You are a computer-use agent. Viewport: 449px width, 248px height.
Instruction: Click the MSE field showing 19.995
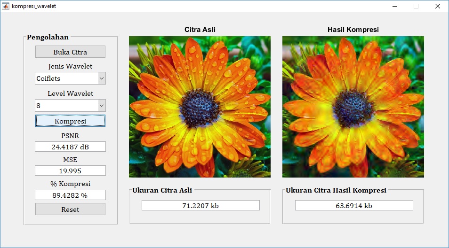click(x=70, y=170)
